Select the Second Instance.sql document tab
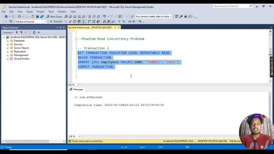The height and width of the screenshot is (154, 274). [x=90, y=27]
